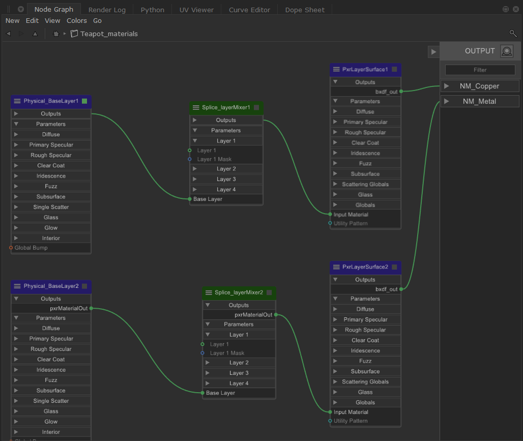Toggle the state square on Splice_layerMixer1 node
Image resolution: width=523 pixels, height=441 pixels.
tap(256, 107)
